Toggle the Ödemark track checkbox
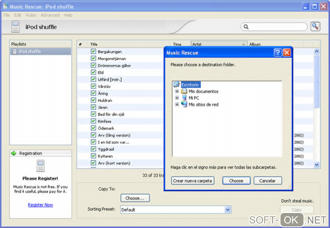The image size is (330, 228). (x=93, y=128)
